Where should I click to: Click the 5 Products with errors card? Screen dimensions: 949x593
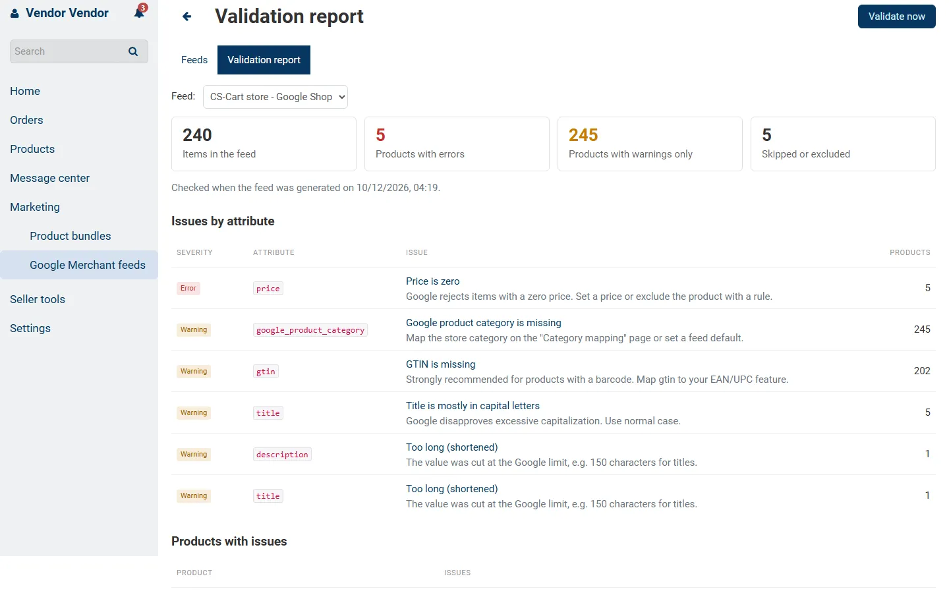coord(457,144)
